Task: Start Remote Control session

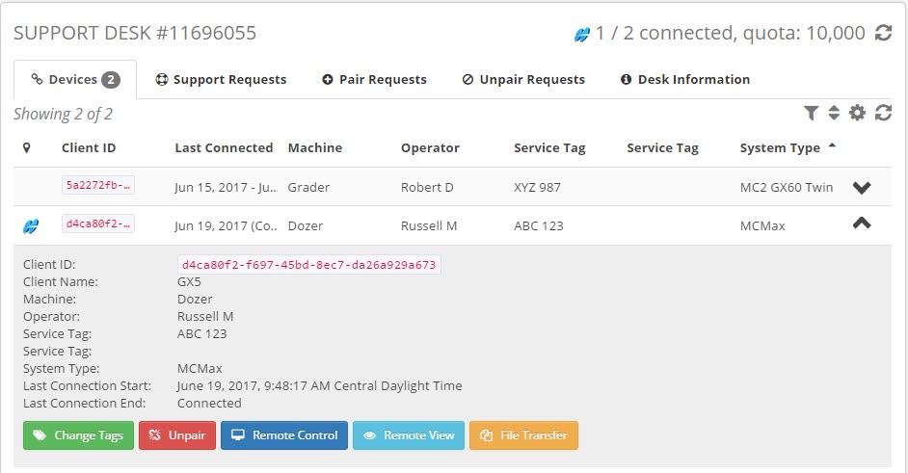Action: tap(283, 435)
